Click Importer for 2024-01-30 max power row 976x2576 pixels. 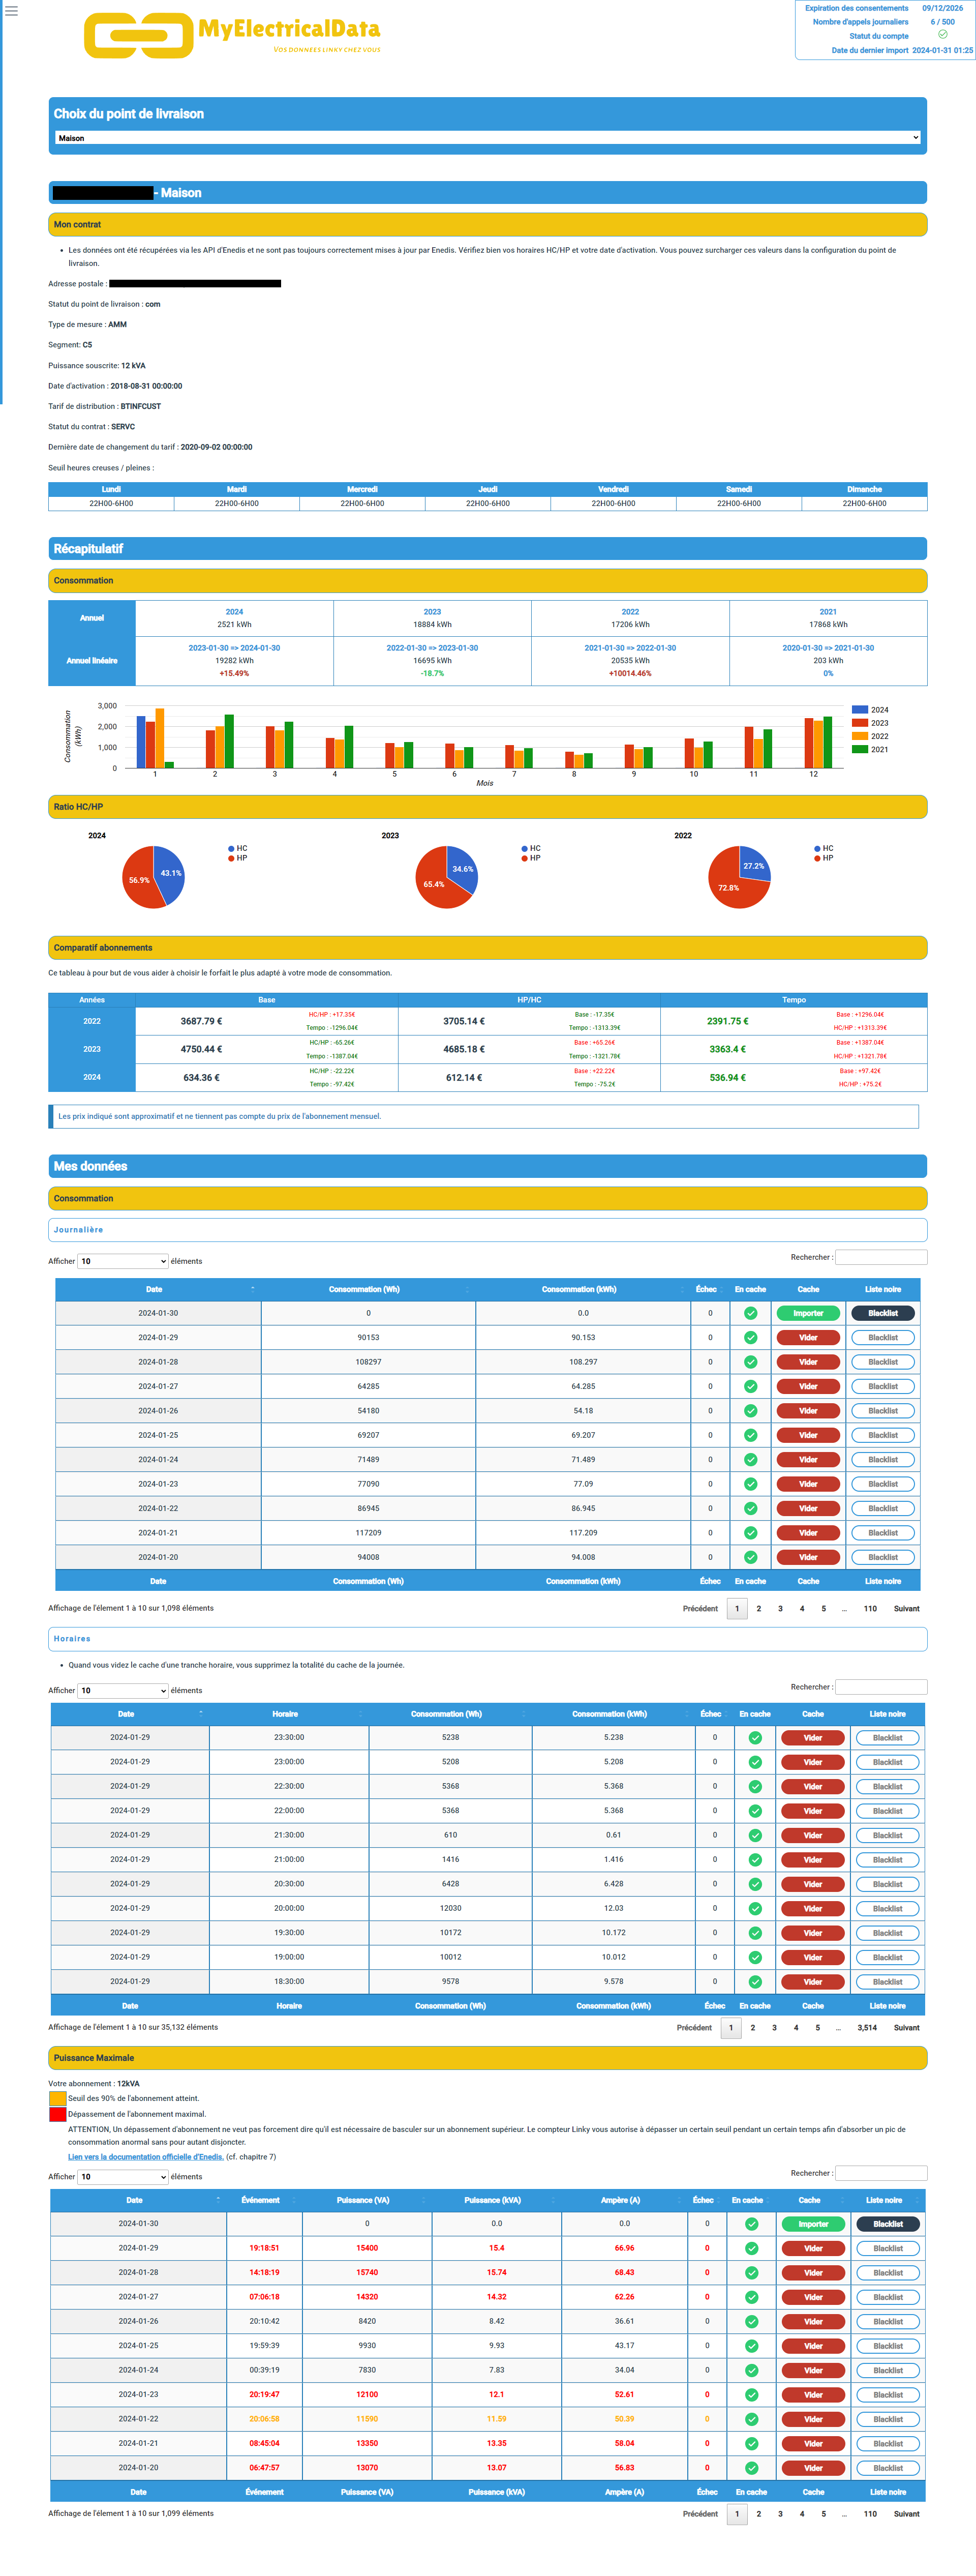[x=813, y=2224]
